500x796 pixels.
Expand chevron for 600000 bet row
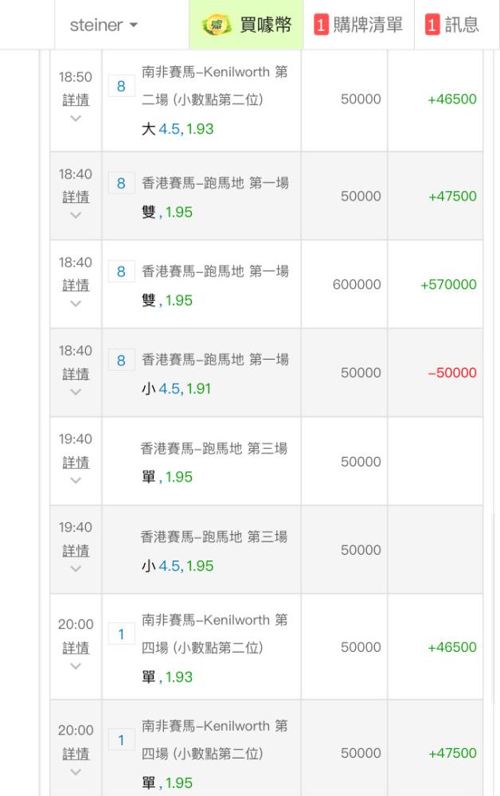pyautogui.click(x=76, y=303)
